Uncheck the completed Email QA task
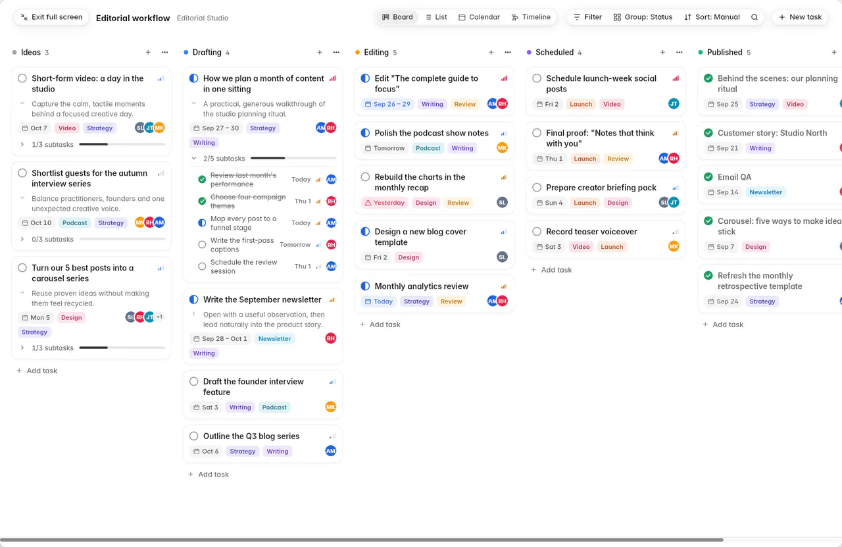Screen dimensions: 842x547 point(708,177)
